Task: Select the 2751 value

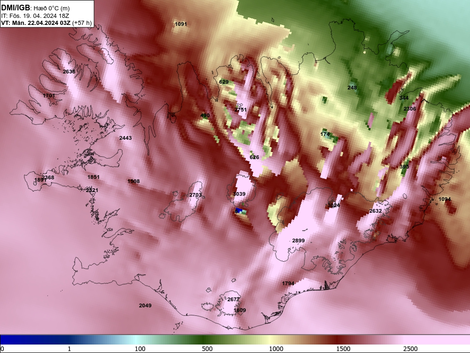Action: [240, 110]
